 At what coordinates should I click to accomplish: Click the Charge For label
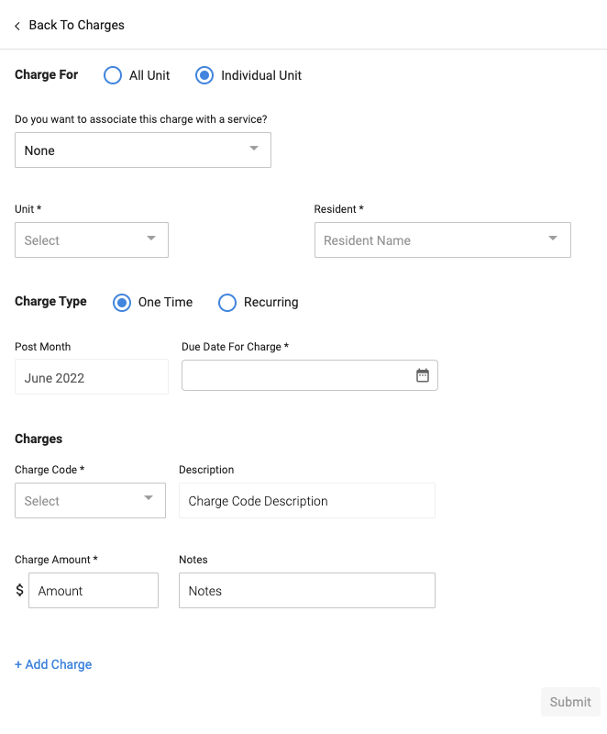pos(47,75)
